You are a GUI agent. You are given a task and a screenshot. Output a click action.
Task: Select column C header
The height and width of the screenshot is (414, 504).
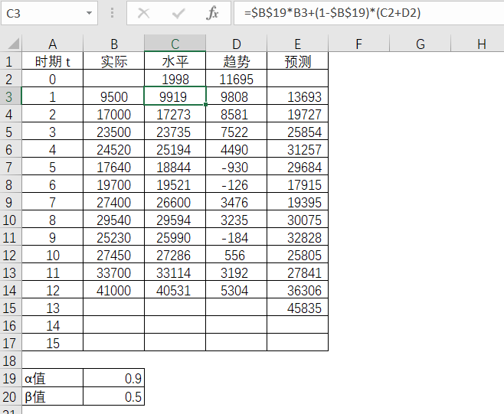click(x=175, y=44)
